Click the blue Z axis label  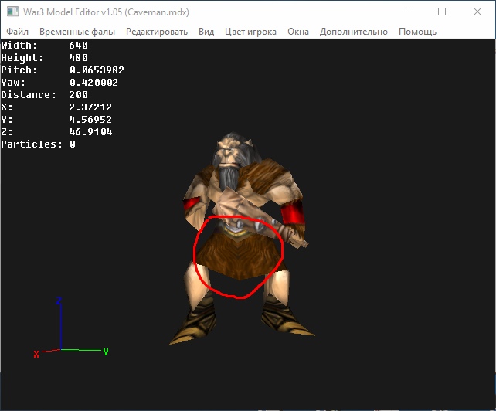pyautogui.click(x=59, y=301)
